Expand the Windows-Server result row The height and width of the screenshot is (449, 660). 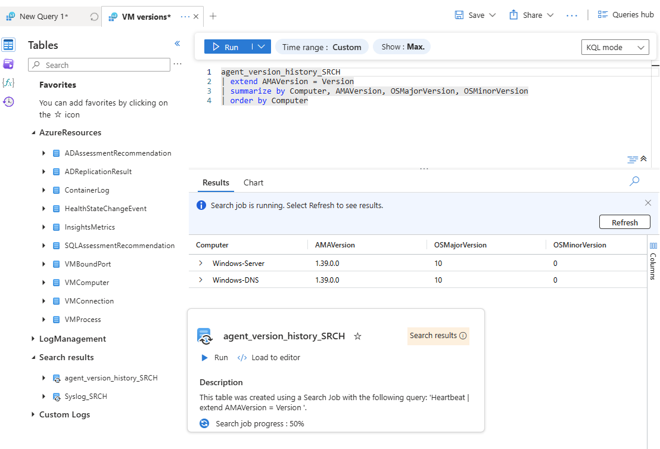click(201, 263)
